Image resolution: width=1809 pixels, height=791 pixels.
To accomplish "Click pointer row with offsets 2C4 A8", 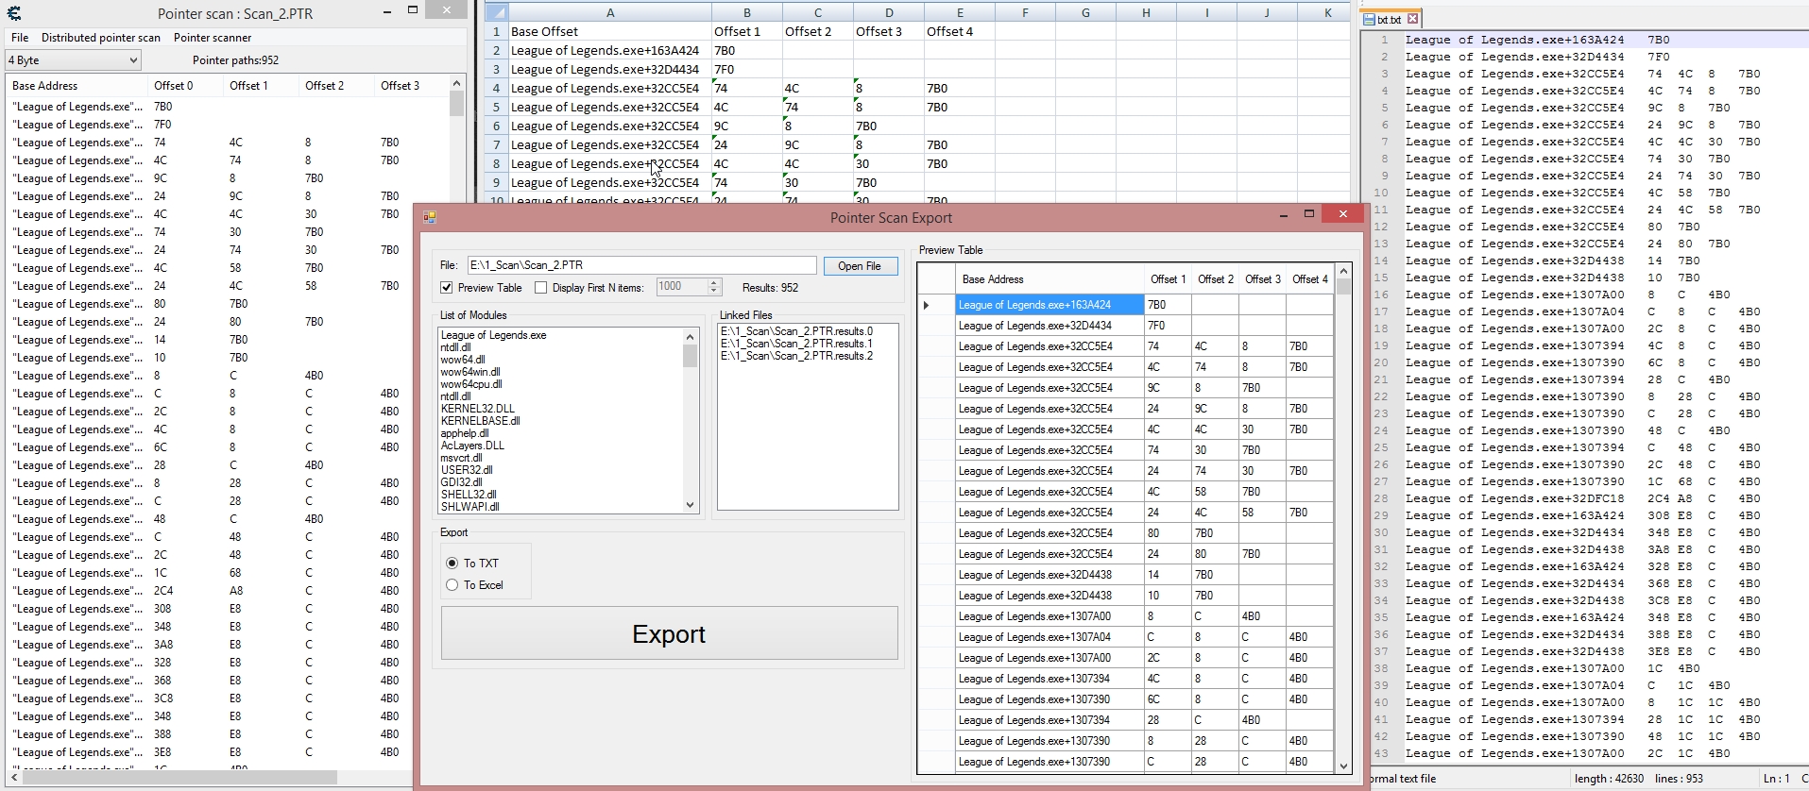I will click(x=208, y=591).
